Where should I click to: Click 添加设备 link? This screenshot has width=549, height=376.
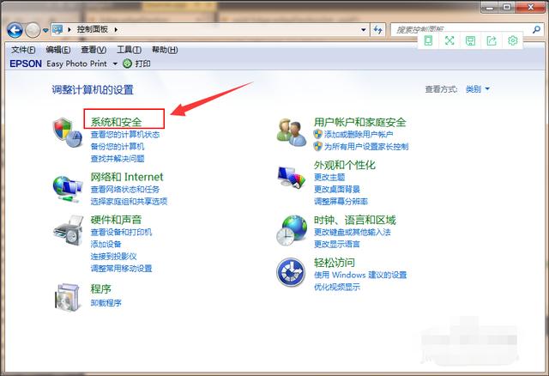(x=106, y=245)
